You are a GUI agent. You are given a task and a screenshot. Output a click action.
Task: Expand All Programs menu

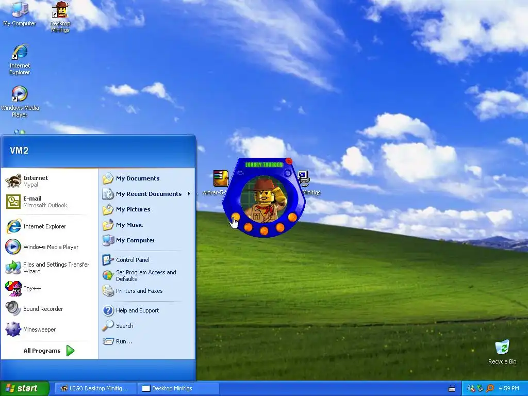[x=49, y=351]
